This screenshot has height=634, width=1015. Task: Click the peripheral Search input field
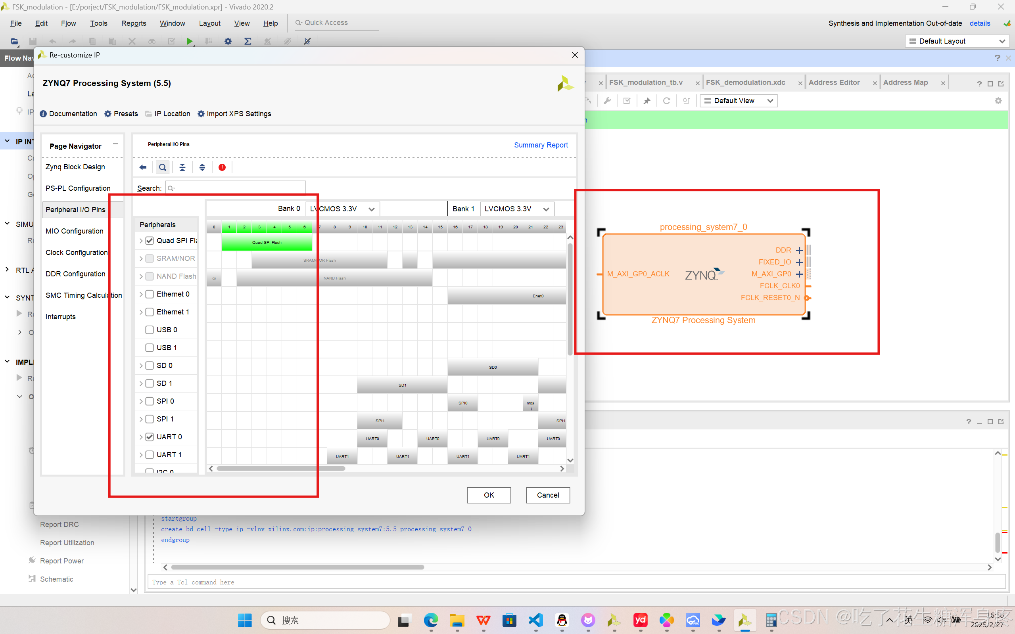click(x=235, y=188)
